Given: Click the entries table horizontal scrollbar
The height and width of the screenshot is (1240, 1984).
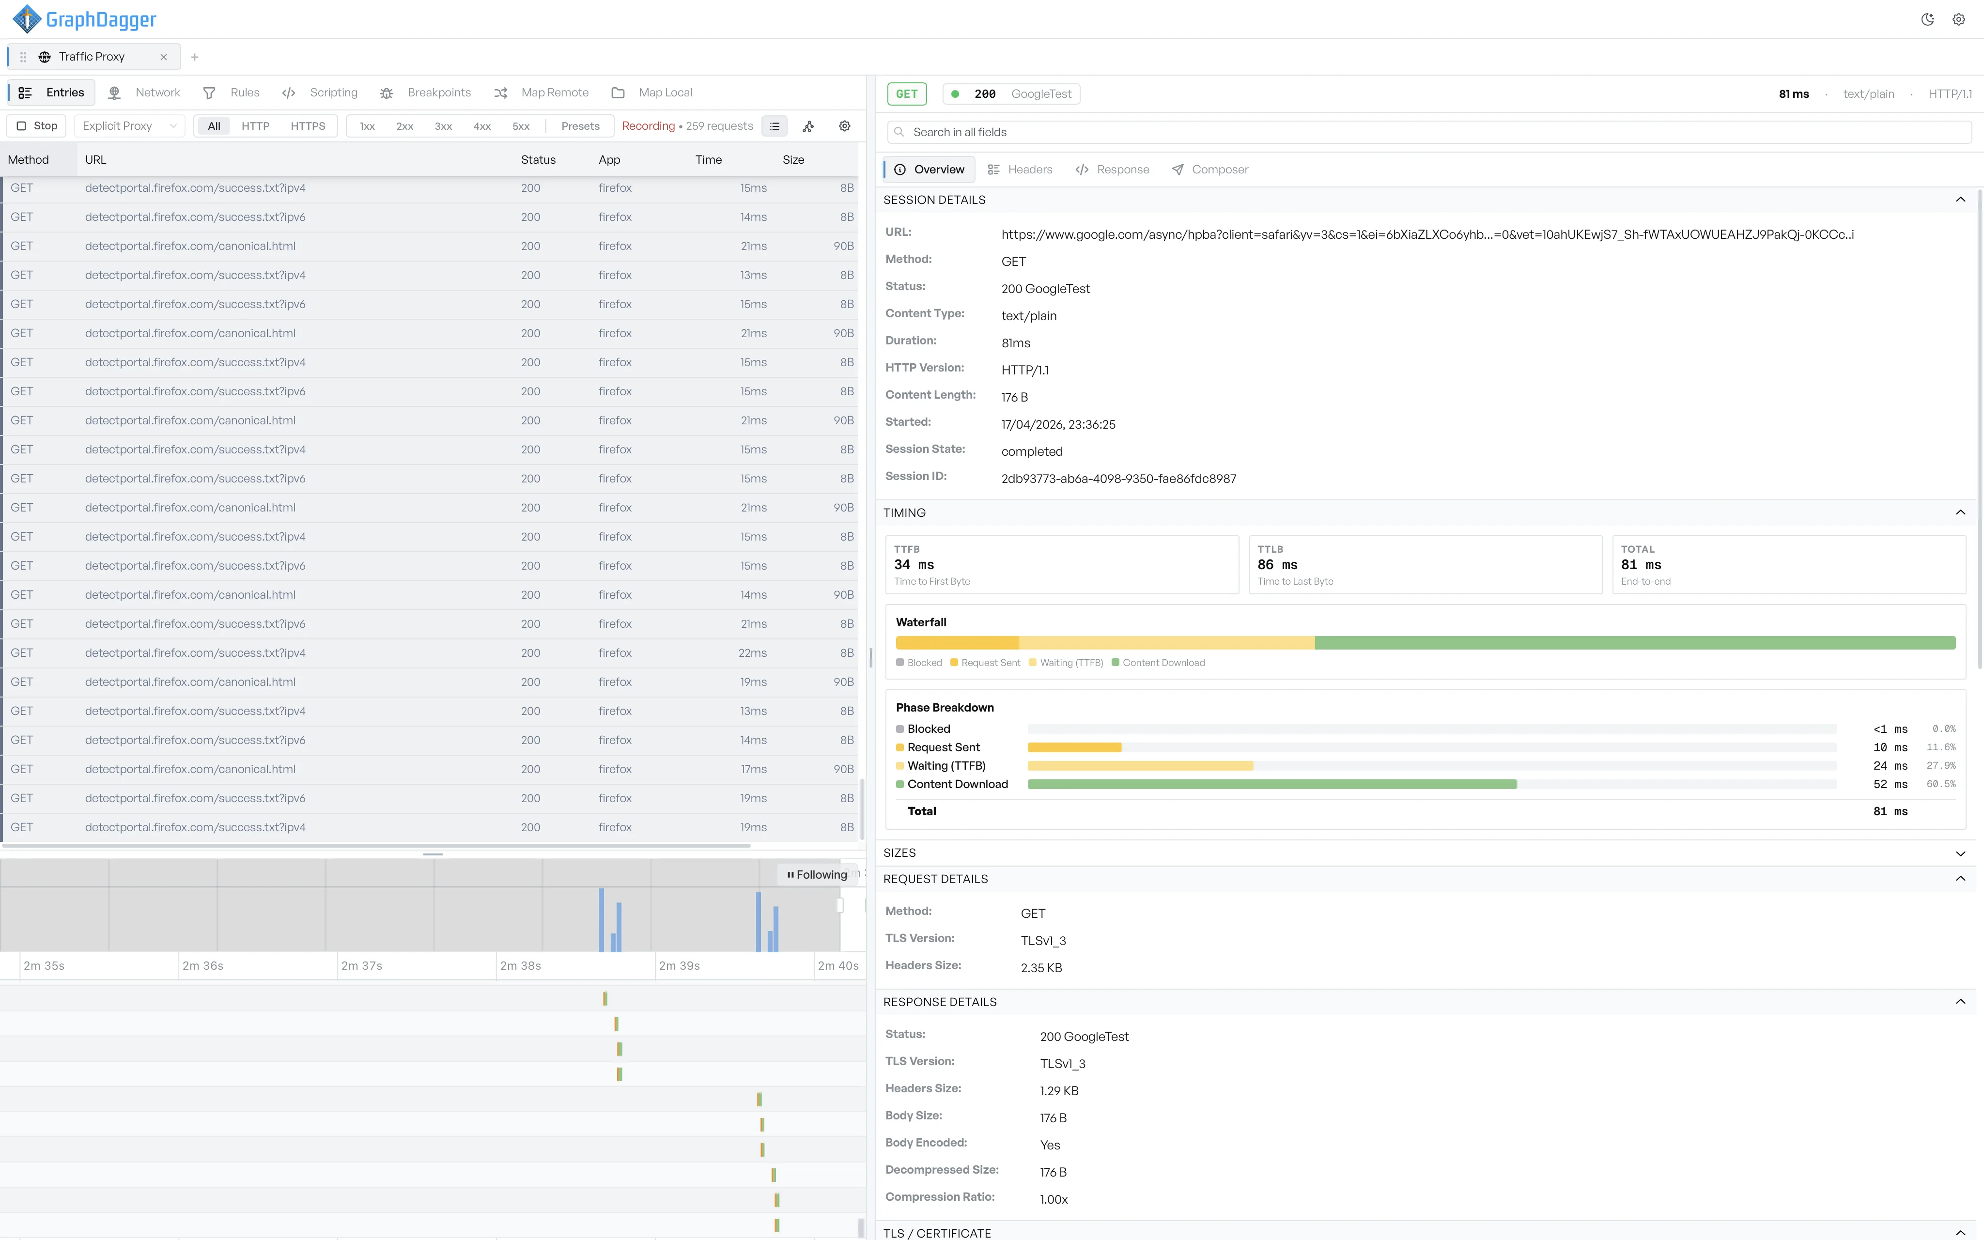Looking at the screenshot, I should click(377, 846).
